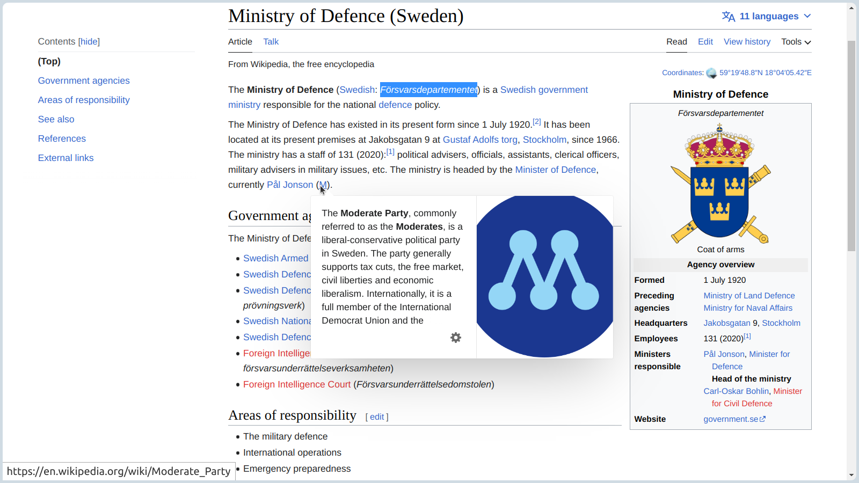
Task: Click the Moderate Party logo image
Action: 544,277
